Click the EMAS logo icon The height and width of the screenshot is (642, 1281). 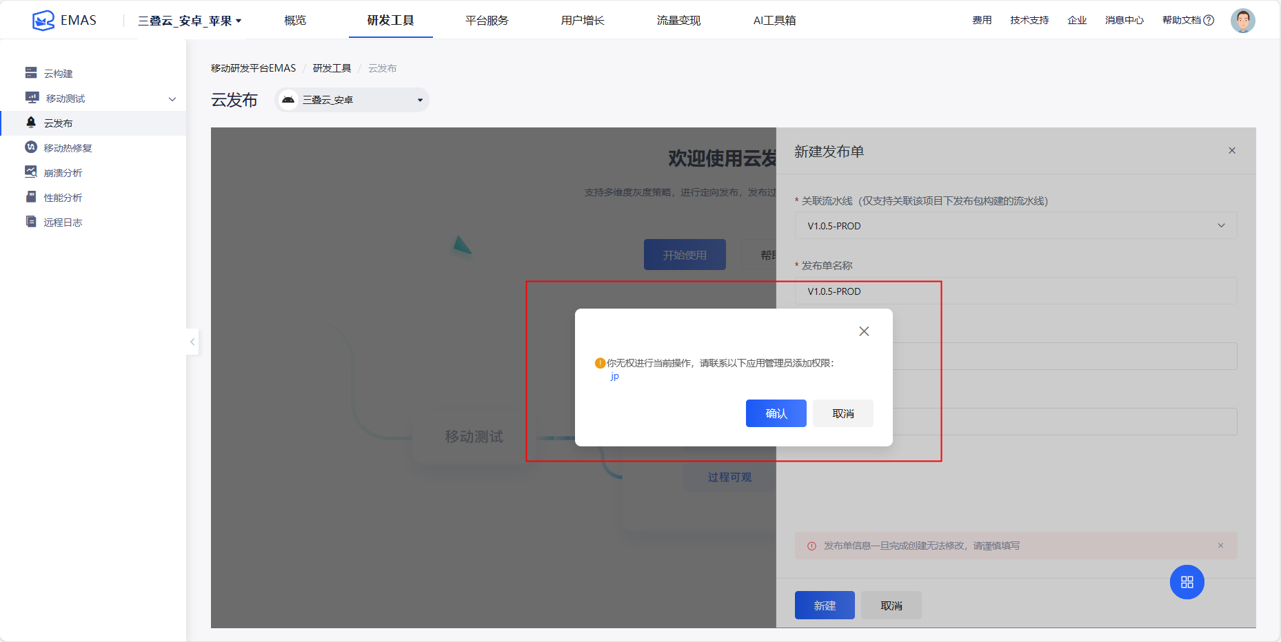(x=43, y=21)
